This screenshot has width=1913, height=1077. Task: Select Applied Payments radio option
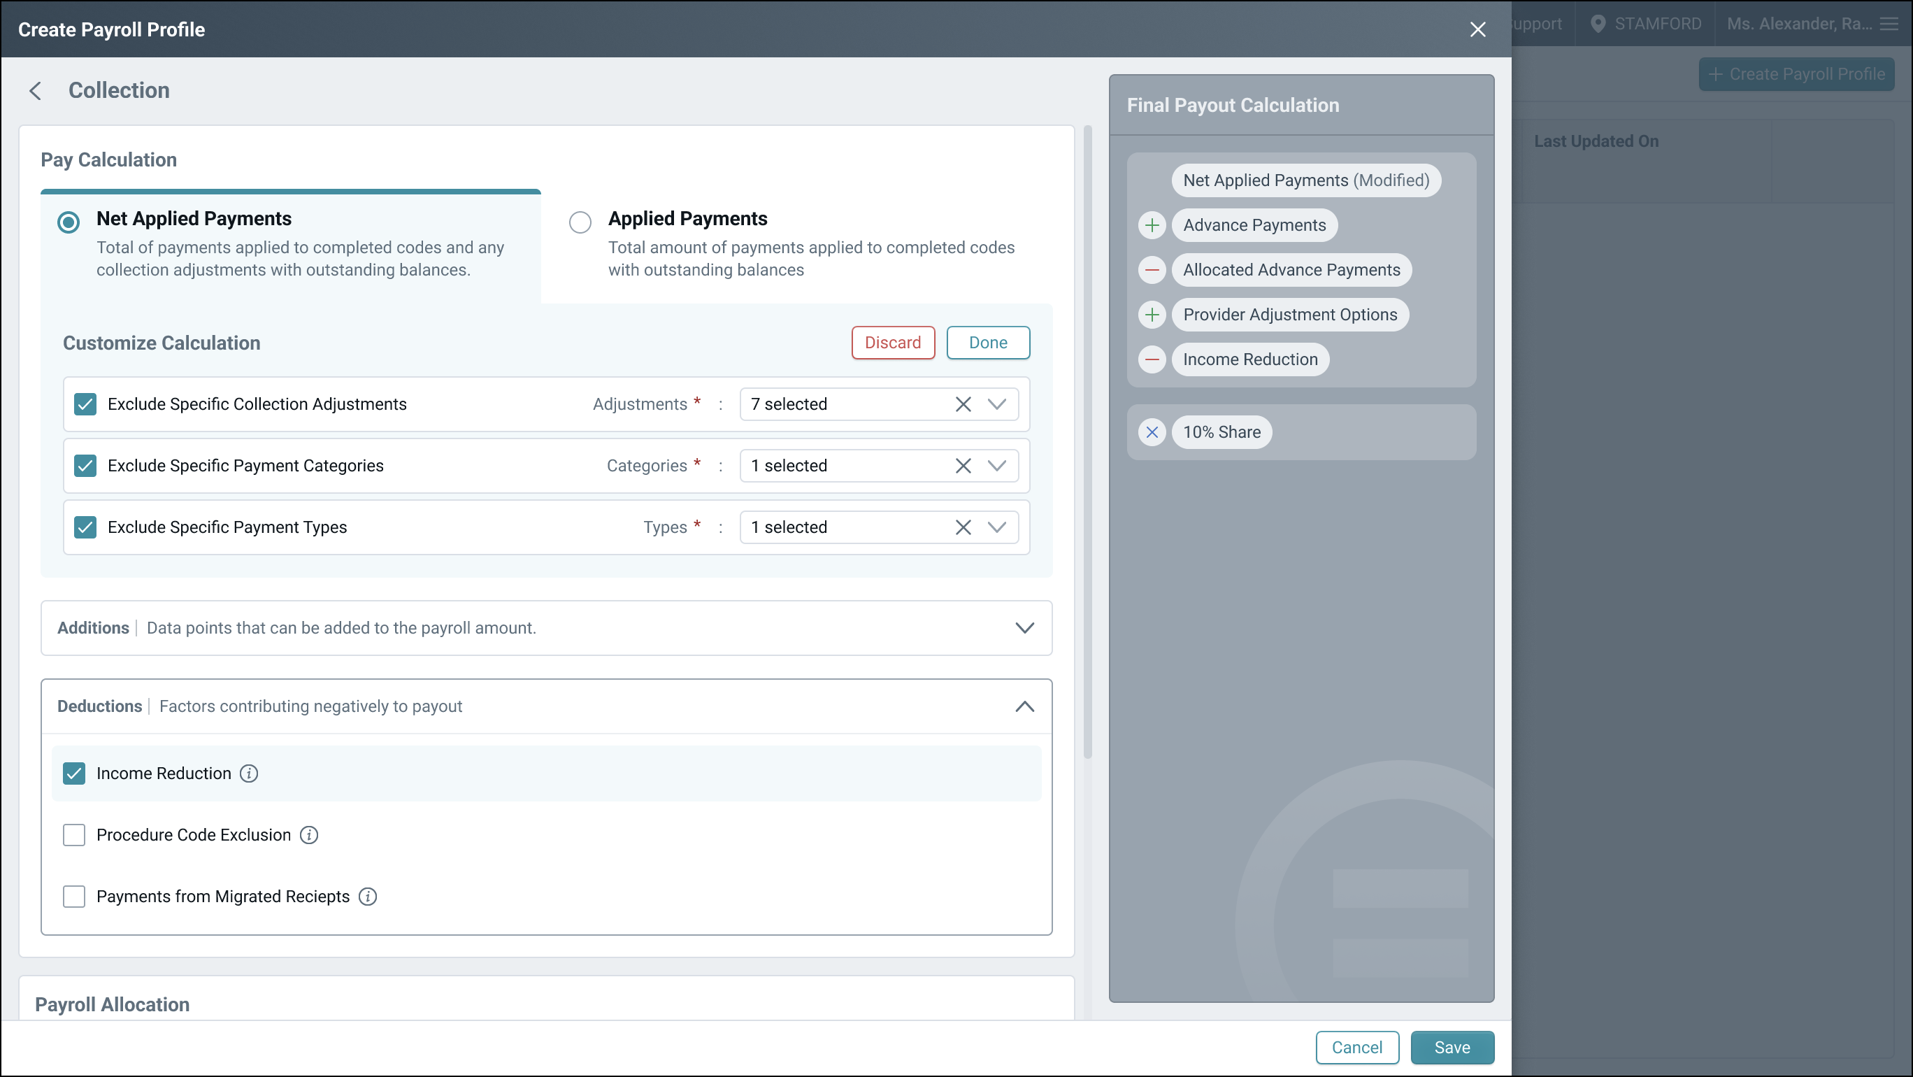(580, 222)
